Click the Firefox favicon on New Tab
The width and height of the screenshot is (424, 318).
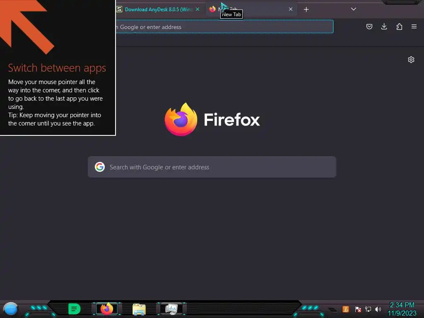point(212,9)
